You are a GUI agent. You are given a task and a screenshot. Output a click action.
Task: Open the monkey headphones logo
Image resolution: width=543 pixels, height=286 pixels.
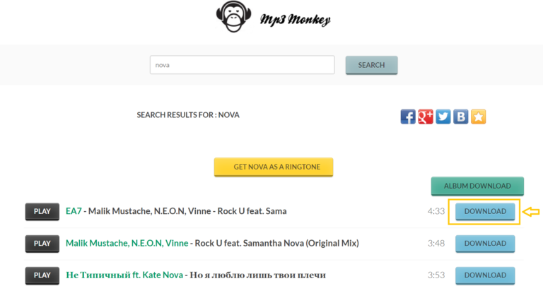tap(233, 17)
